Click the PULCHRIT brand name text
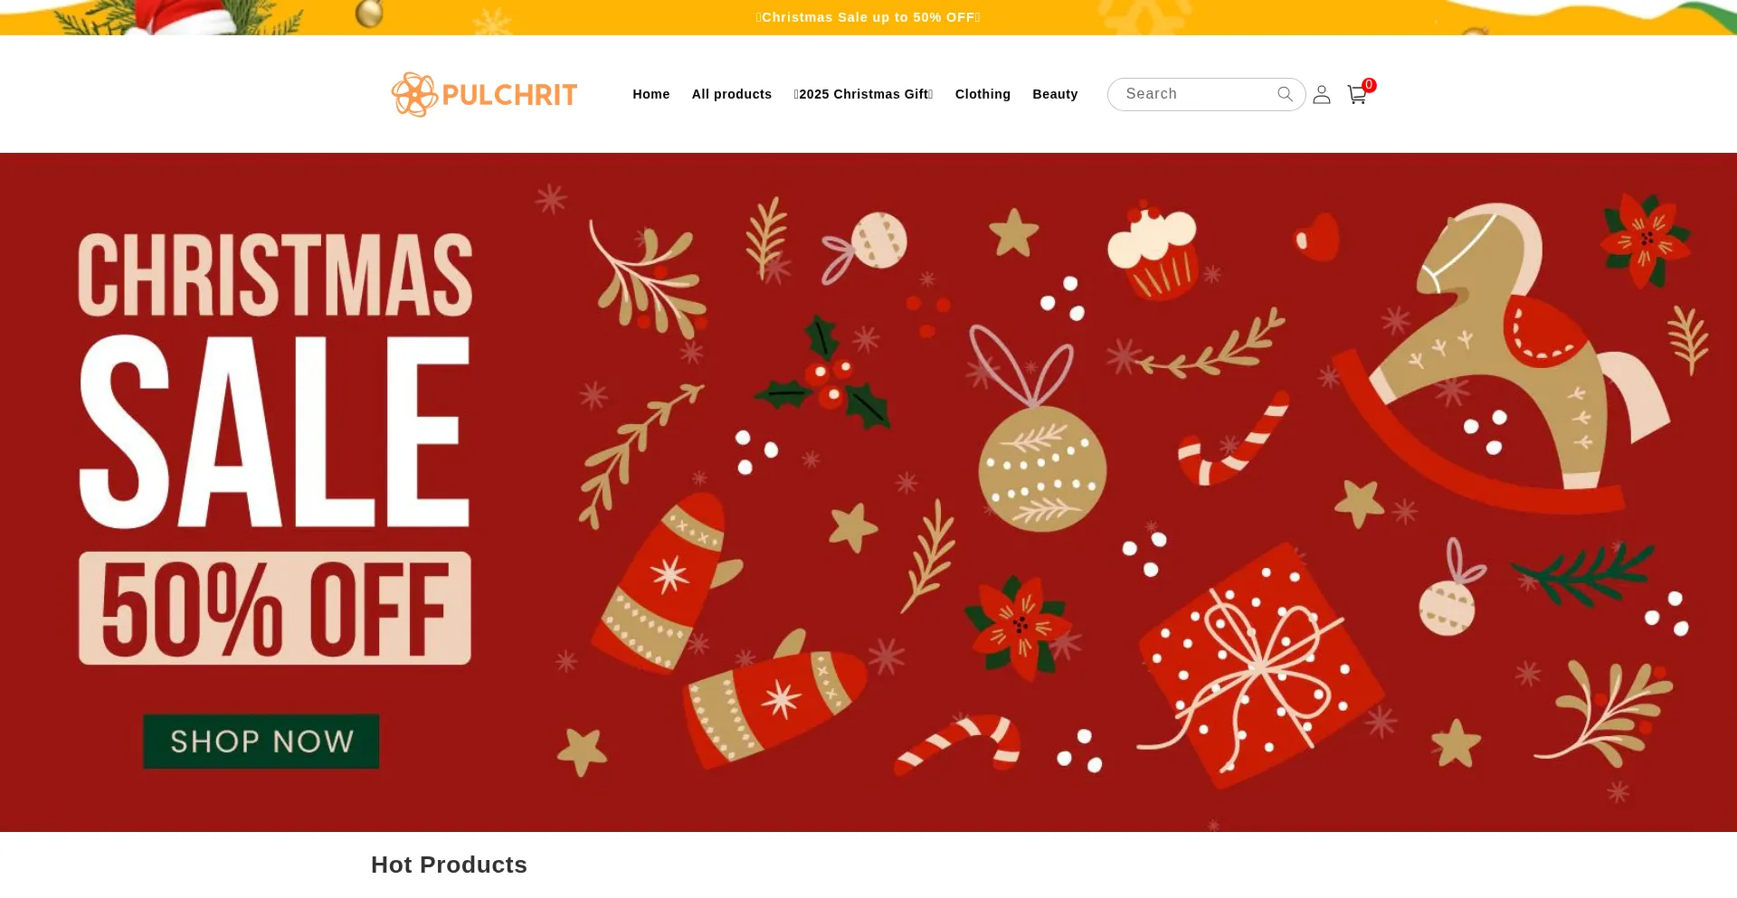The width and height of the screenshot is (1737, 898). pyautogui.click(x=509, y=95)
